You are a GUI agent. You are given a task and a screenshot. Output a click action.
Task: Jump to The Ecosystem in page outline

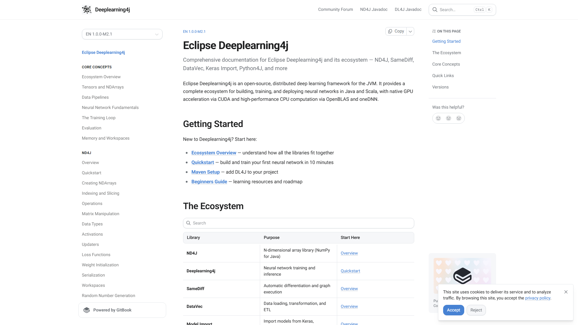click(x=447, y=53)
